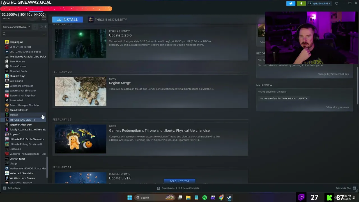Screen dimensions: 359x202
Task: Toggle the recent activity clock filter
Action: [41, 27]
